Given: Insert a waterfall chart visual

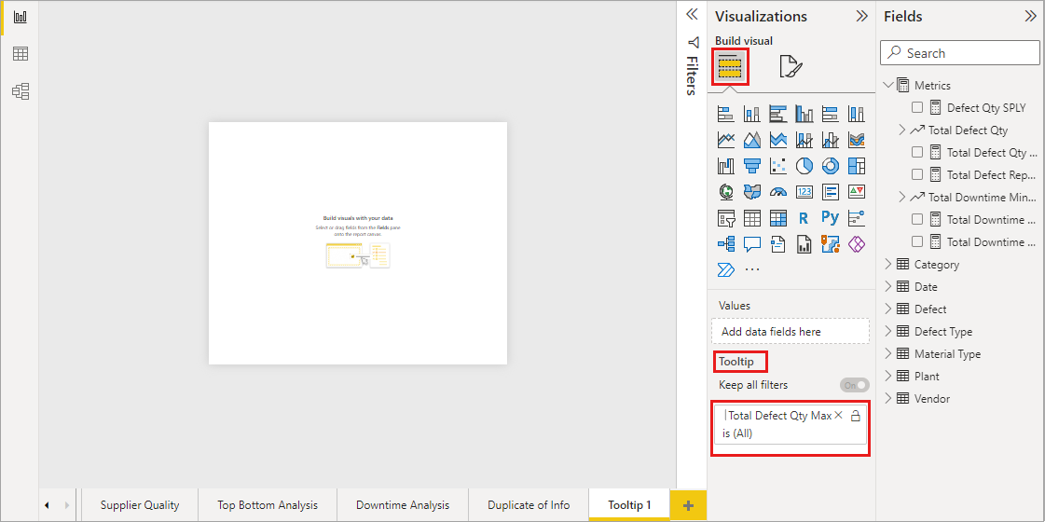Looking at the screenshot, I should click(x=726, y=165).
